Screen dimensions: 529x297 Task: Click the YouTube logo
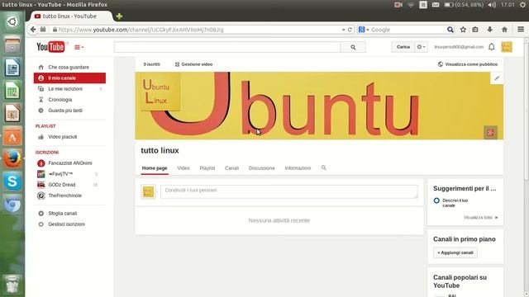click(50, 47)
